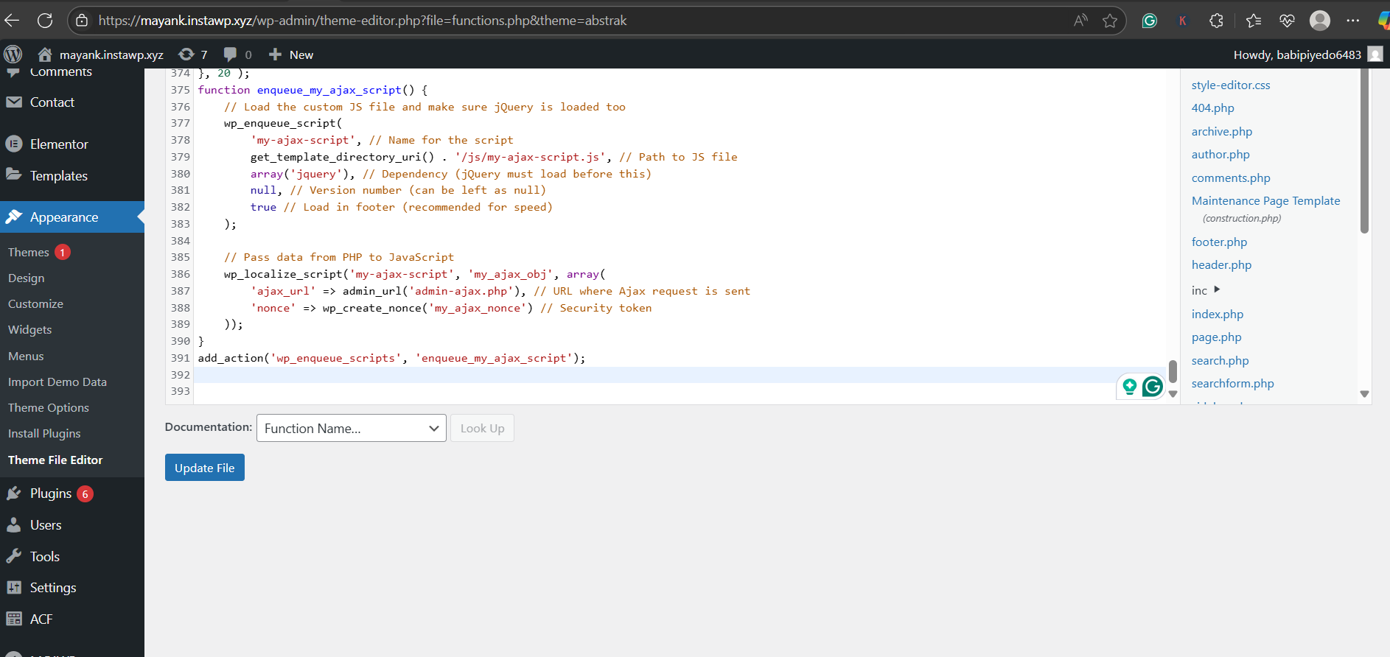1390x657 pixels.
Task: Open Plugins menu with 6 updates
Action: (72, 493)
